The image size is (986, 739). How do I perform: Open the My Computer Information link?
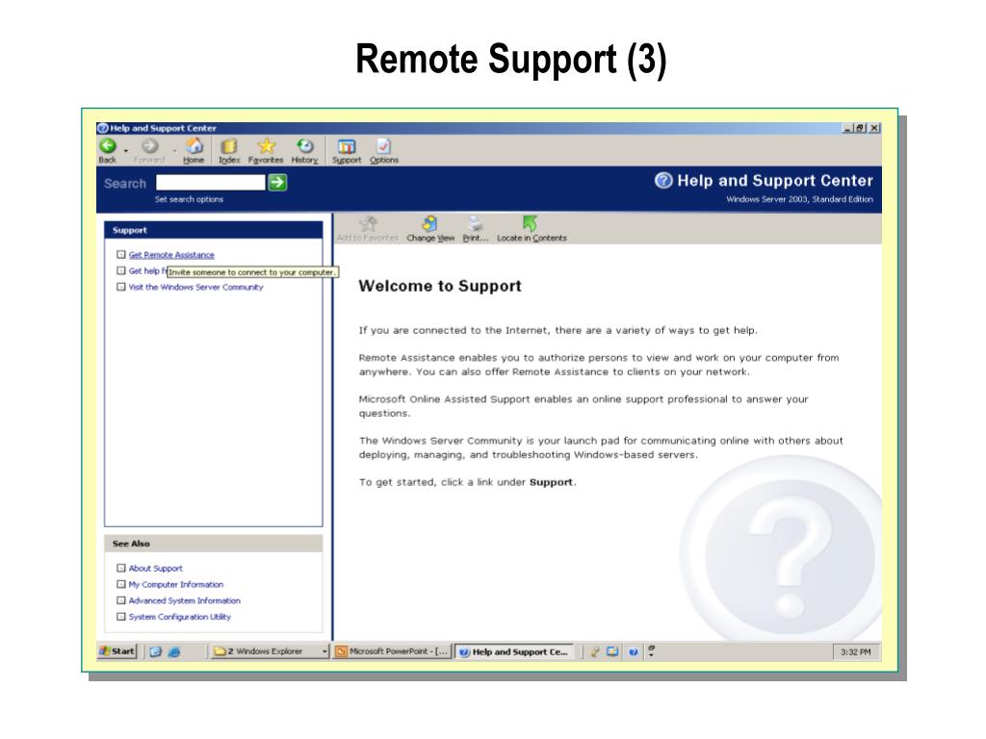[x=176, y=584]
